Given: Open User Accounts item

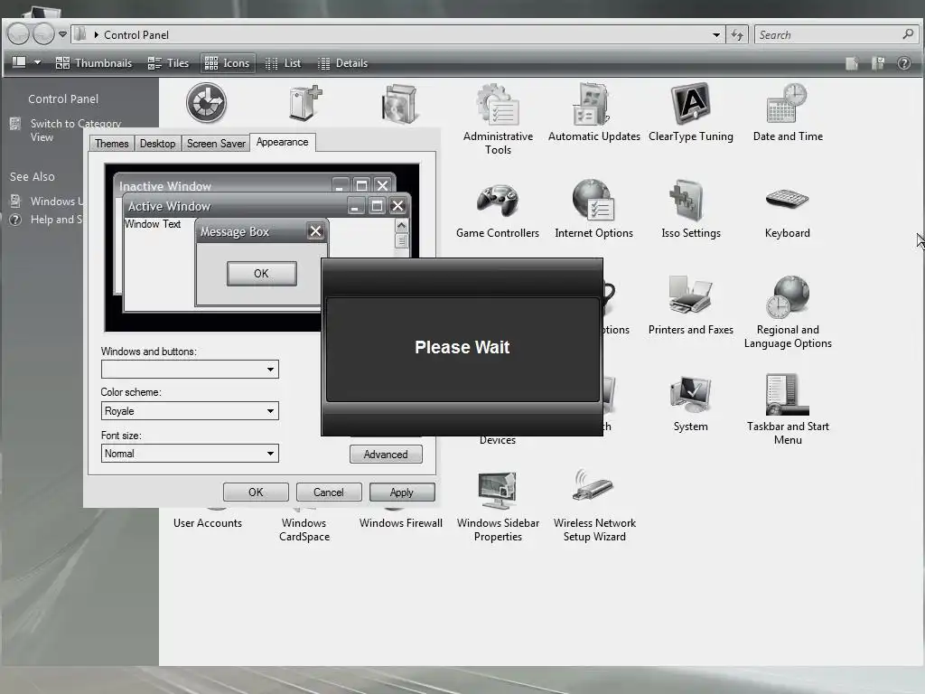Looking at the screenshot, I should click(208, 523).
